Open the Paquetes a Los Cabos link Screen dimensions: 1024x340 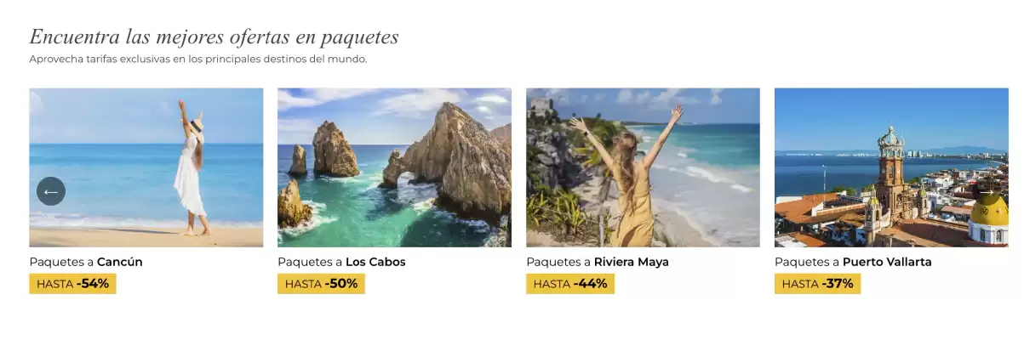[x=341, y=262]
